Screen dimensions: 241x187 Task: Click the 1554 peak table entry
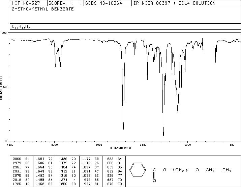44,167
